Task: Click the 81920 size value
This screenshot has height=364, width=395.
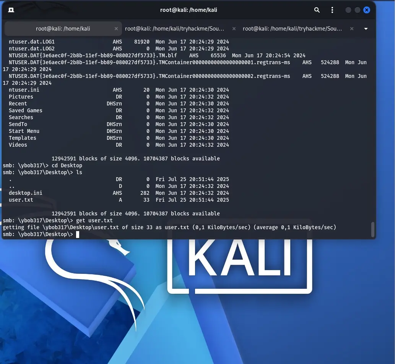Action: point(142,42)
